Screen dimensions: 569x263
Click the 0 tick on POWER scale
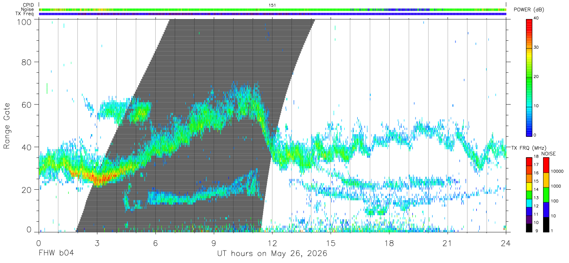point(534,135)
